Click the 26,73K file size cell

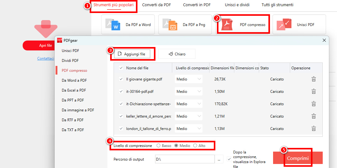[x=220, y=79]
